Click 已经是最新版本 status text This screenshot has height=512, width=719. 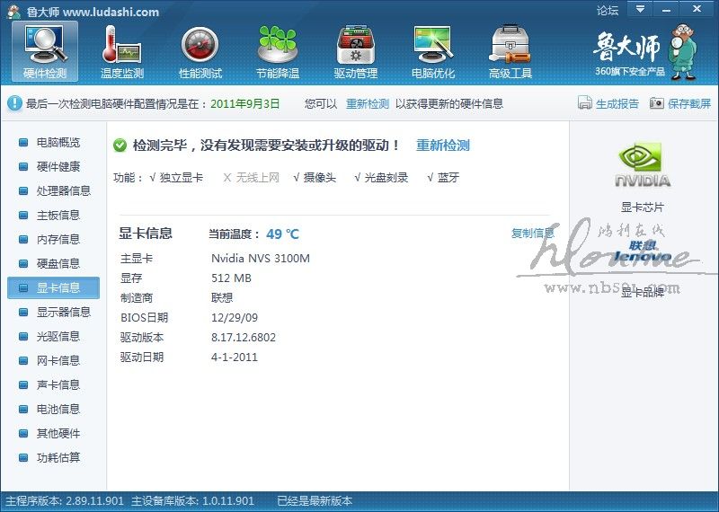(315, 501)
